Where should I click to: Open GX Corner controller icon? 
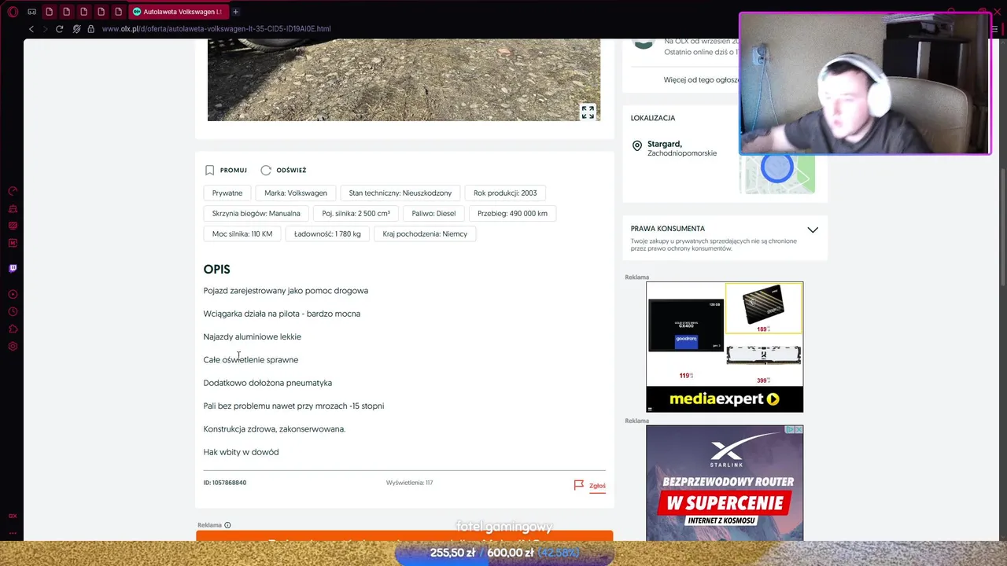[32, 12]
